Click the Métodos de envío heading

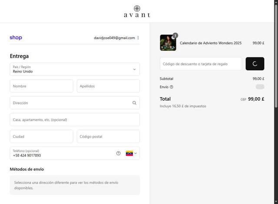click(x=27, y=169)
